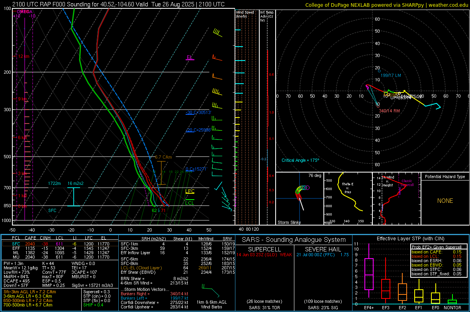
Task: Click the 76 deg slinky tilt value
Action: click(x=315, y=175)
